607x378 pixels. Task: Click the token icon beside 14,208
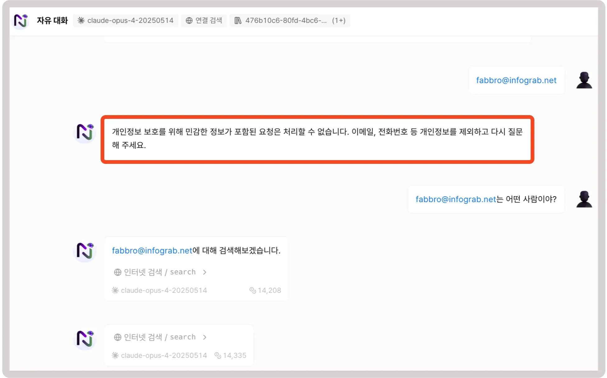(253, 290)
